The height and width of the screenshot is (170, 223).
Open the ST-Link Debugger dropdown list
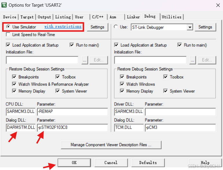190,27
